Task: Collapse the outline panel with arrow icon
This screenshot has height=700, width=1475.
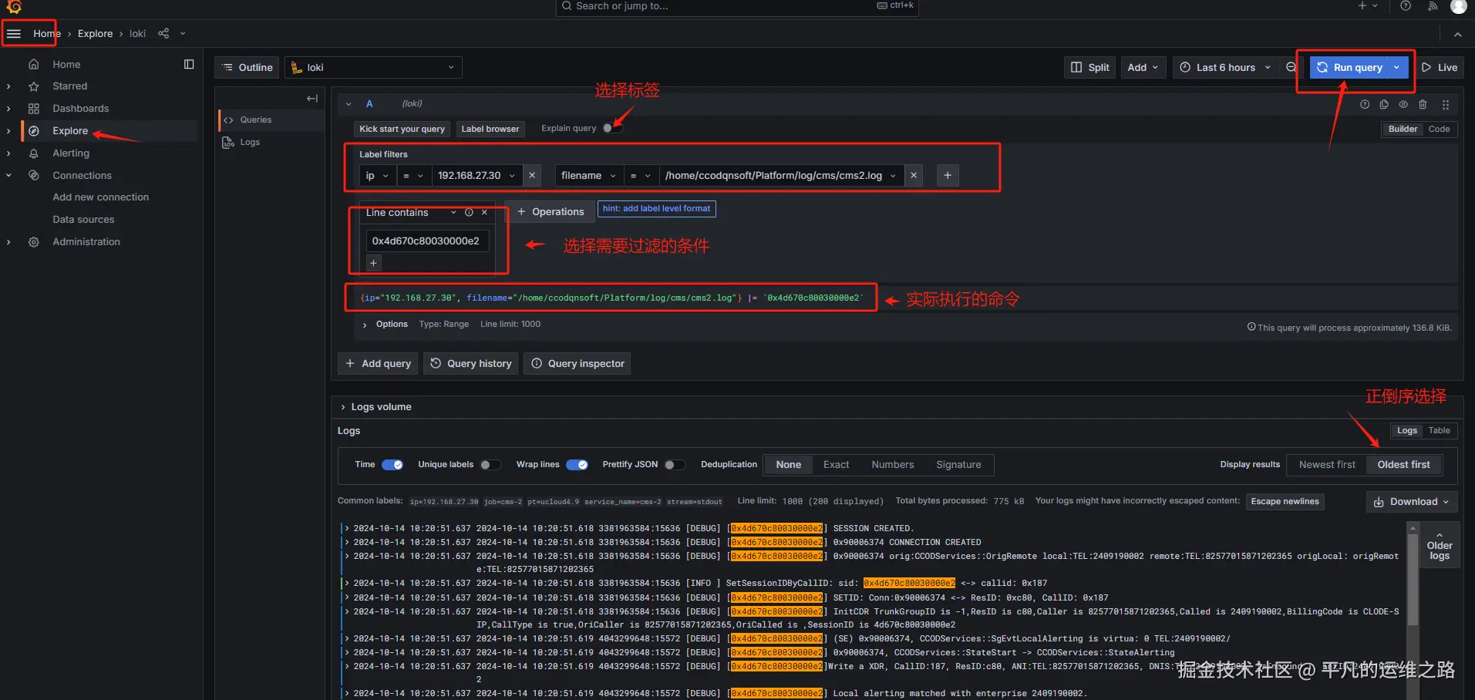Action: tap(312, 99)
